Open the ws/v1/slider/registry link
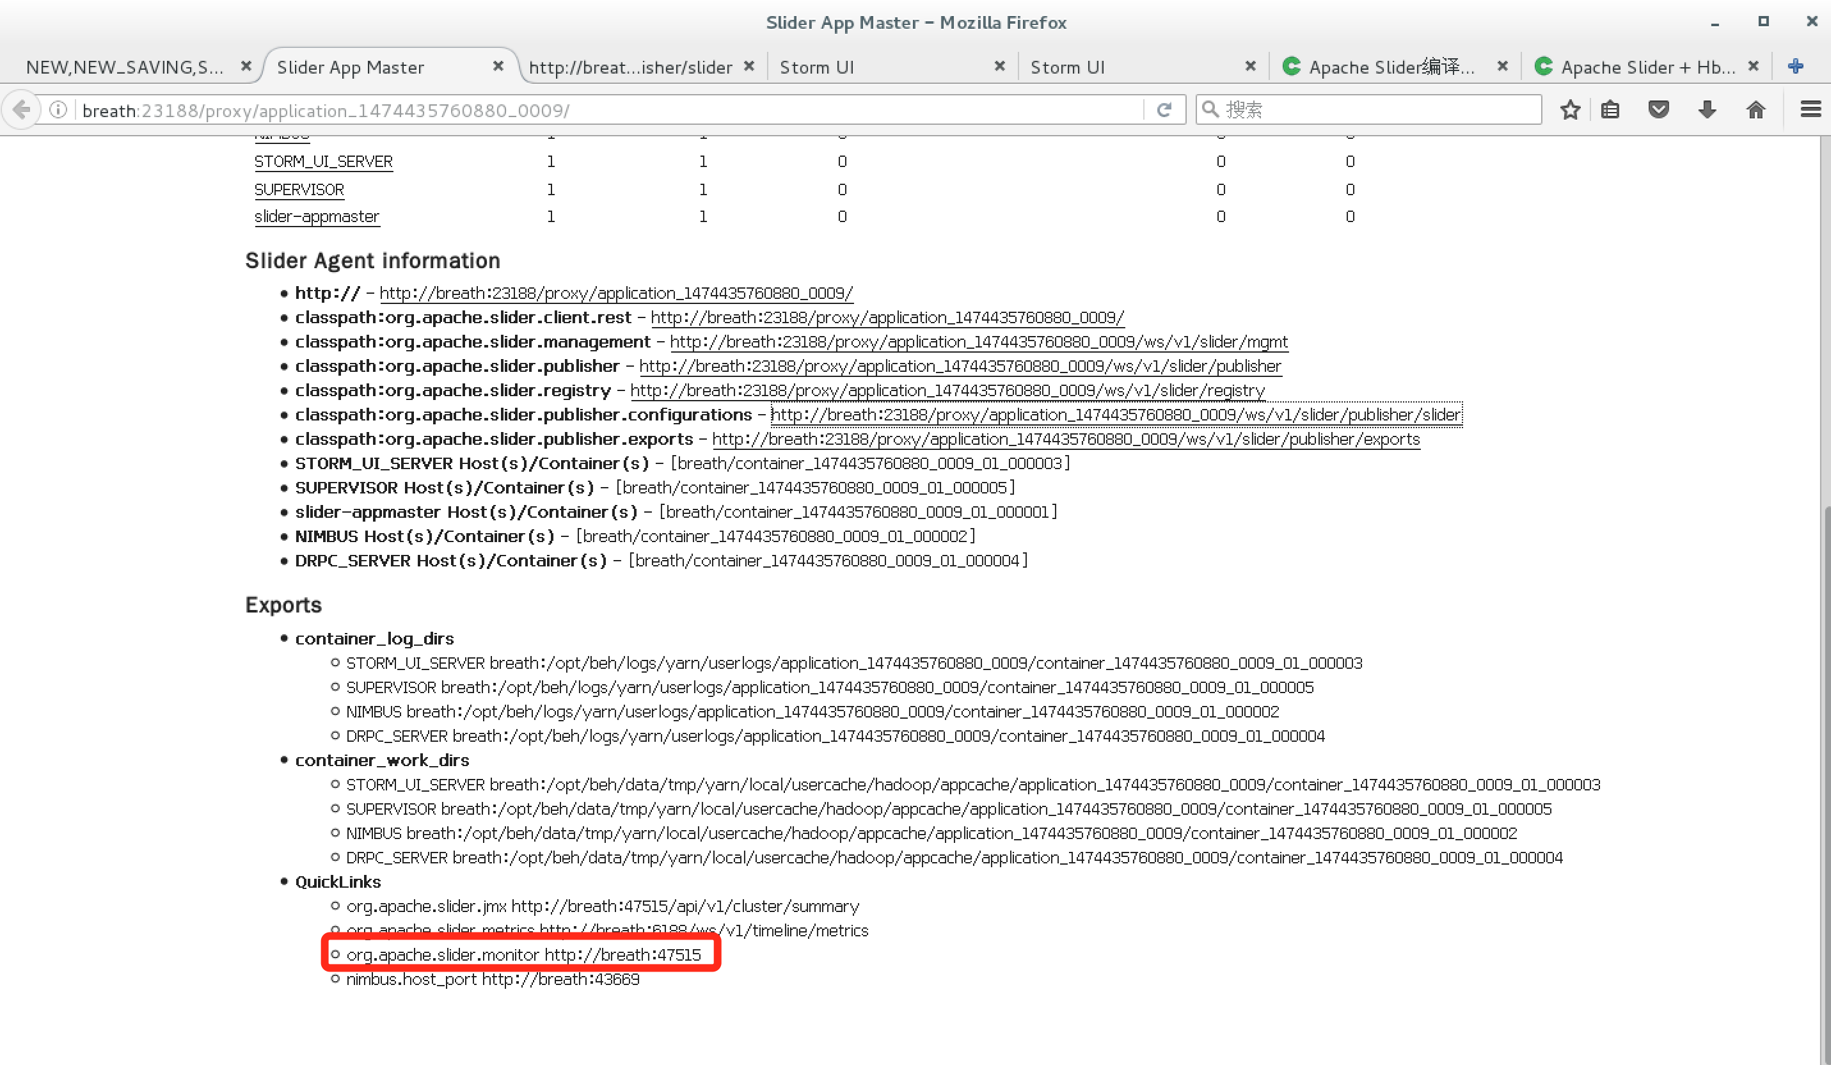This screenshot has width=1831, height=1065. click(x=947, y=390)
